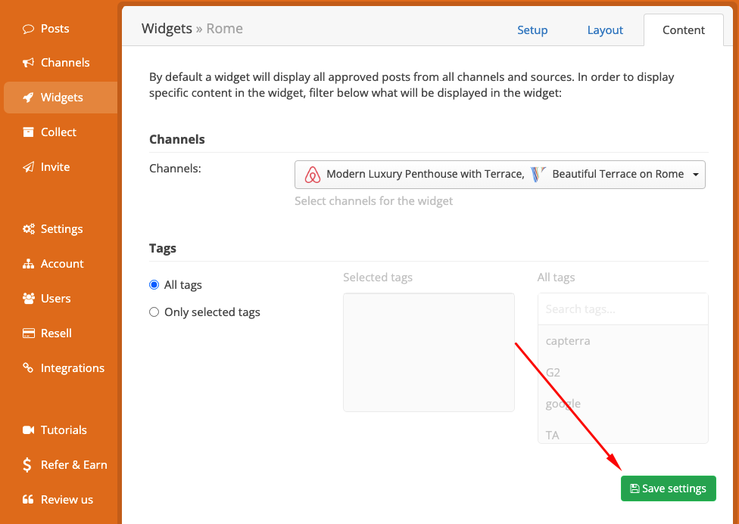Choose the Only selected tags option
Viewport: 739px width, 524px height.
tap(154, 312)
